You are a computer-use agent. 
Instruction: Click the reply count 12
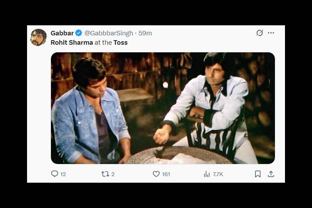(63, 174)
